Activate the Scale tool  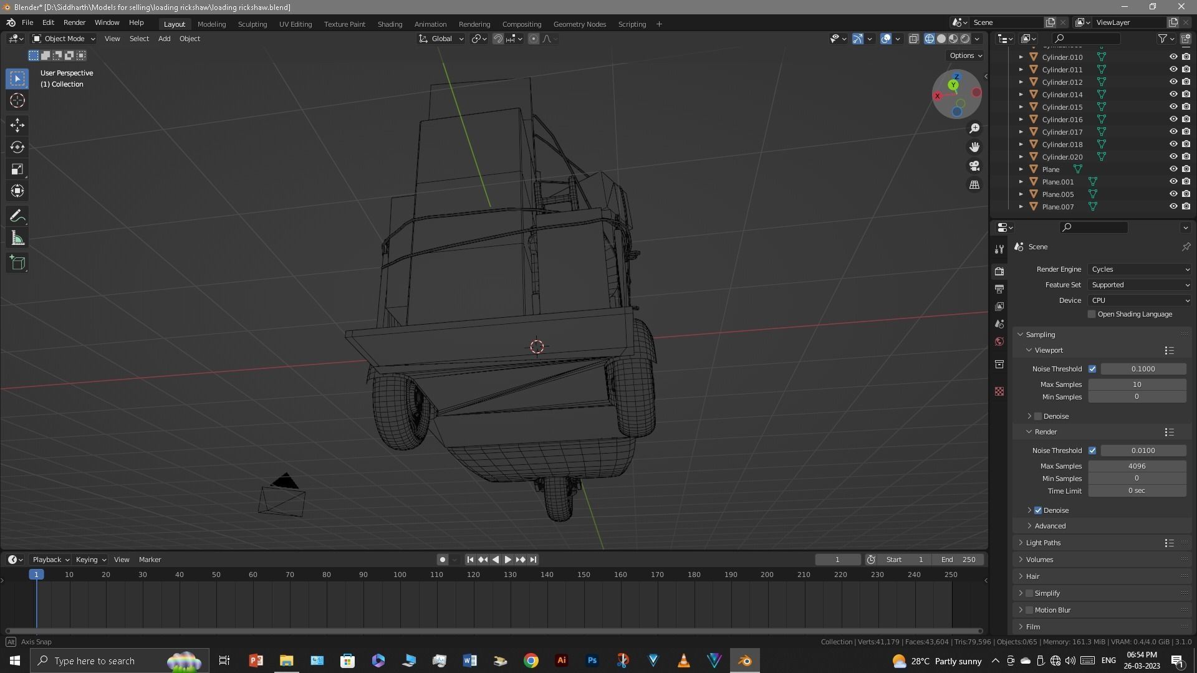17,169
